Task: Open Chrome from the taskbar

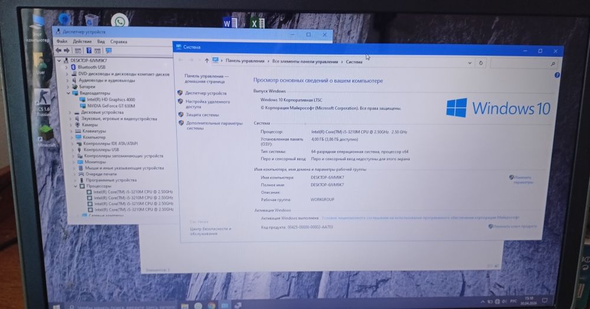Action: coord(211,305)
